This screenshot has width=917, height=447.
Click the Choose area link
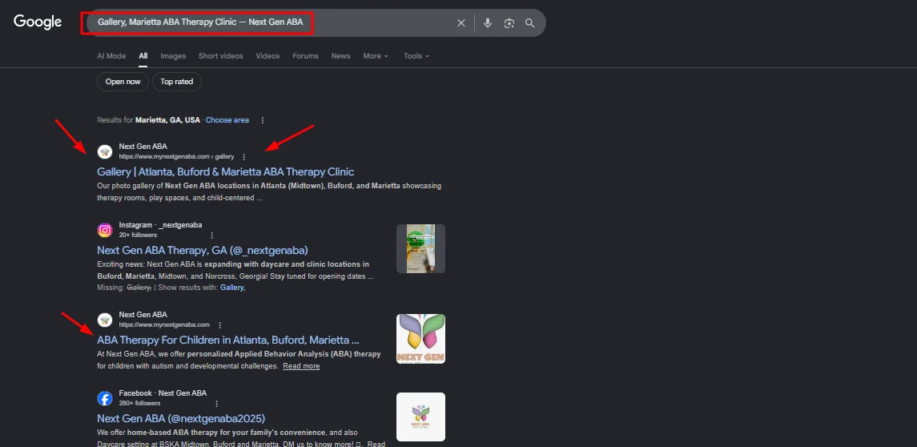pos(227,120)
